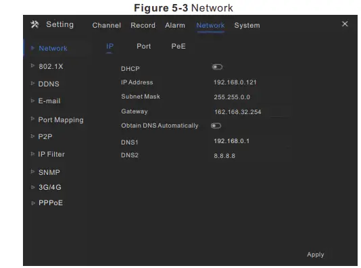This screenshot has width=361, height=268.
Task: Open Port Mapping in sidebar
Action: point(61,120)
